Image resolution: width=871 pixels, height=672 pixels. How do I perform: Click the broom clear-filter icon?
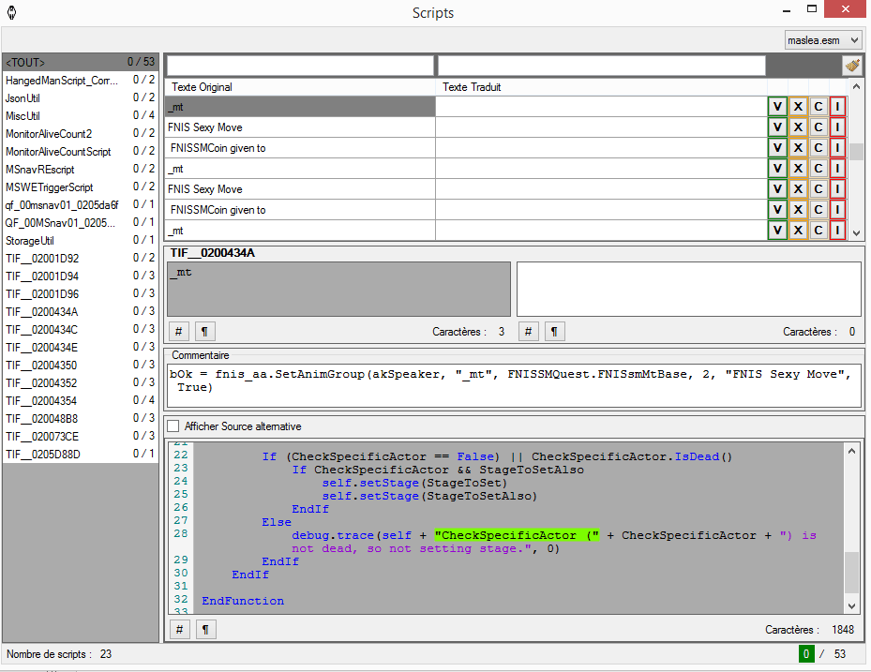click(x=852, y=65)
